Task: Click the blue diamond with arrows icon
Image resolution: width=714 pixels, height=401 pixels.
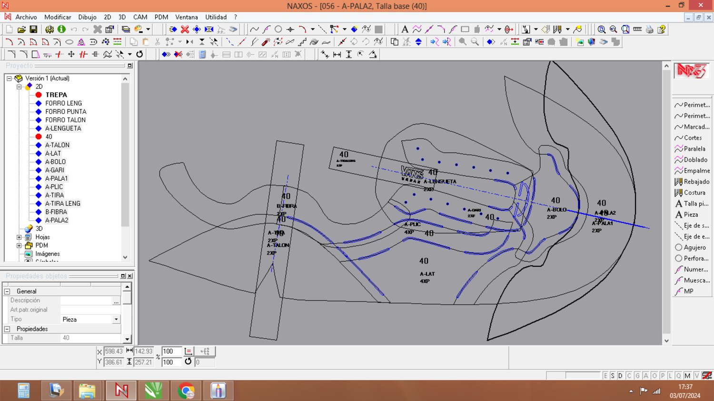Action: coord(197,29)
